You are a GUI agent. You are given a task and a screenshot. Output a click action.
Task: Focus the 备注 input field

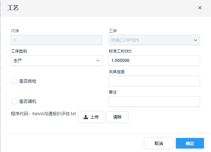click(154, 102)
